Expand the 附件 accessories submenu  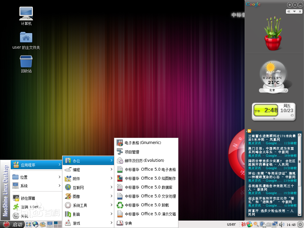click(88, 178)
